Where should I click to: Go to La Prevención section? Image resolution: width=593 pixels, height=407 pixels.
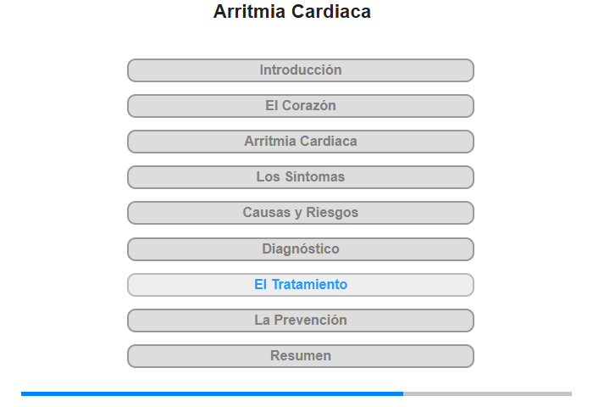pos(301,321)
